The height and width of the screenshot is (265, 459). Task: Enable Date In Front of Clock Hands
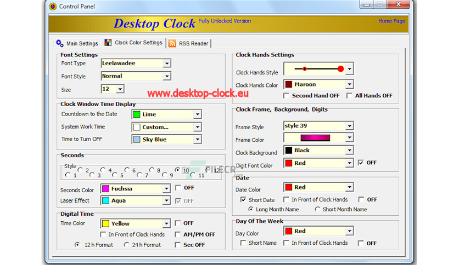pyautogui.click(x=286, y=200)
